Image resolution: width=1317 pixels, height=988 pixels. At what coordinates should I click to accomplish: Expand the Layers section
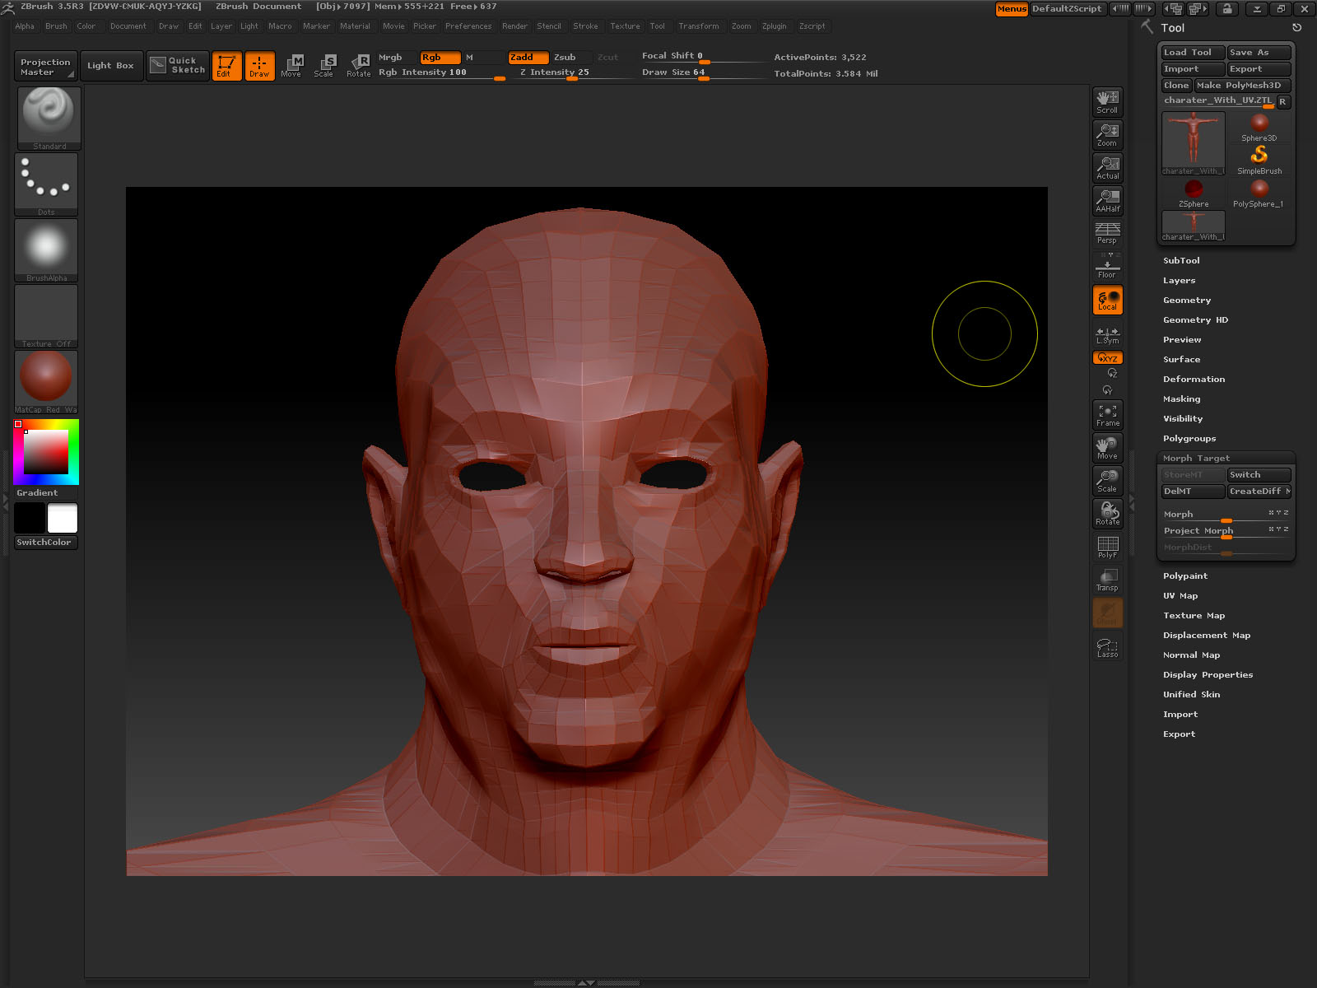1179,280
